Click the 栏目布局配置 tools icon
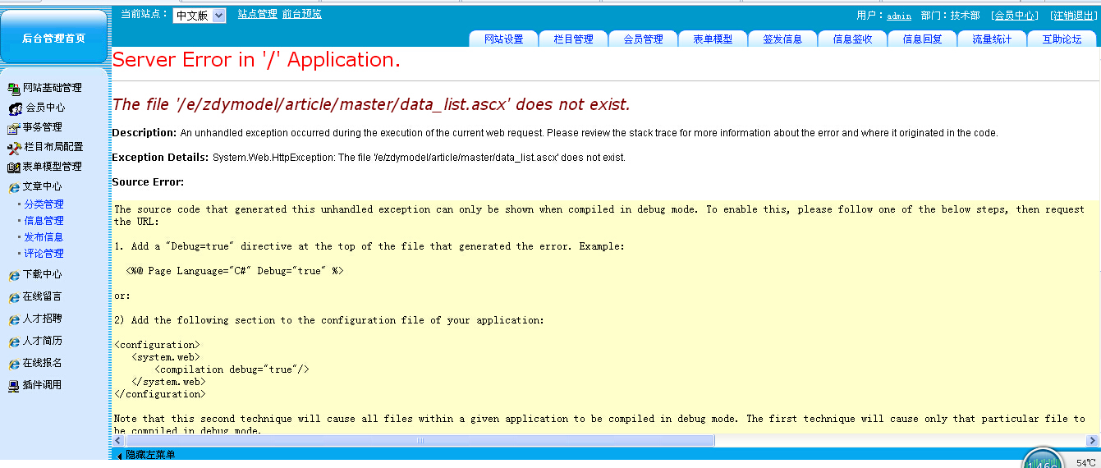The image size is (1101, 468). click(13, 147)
